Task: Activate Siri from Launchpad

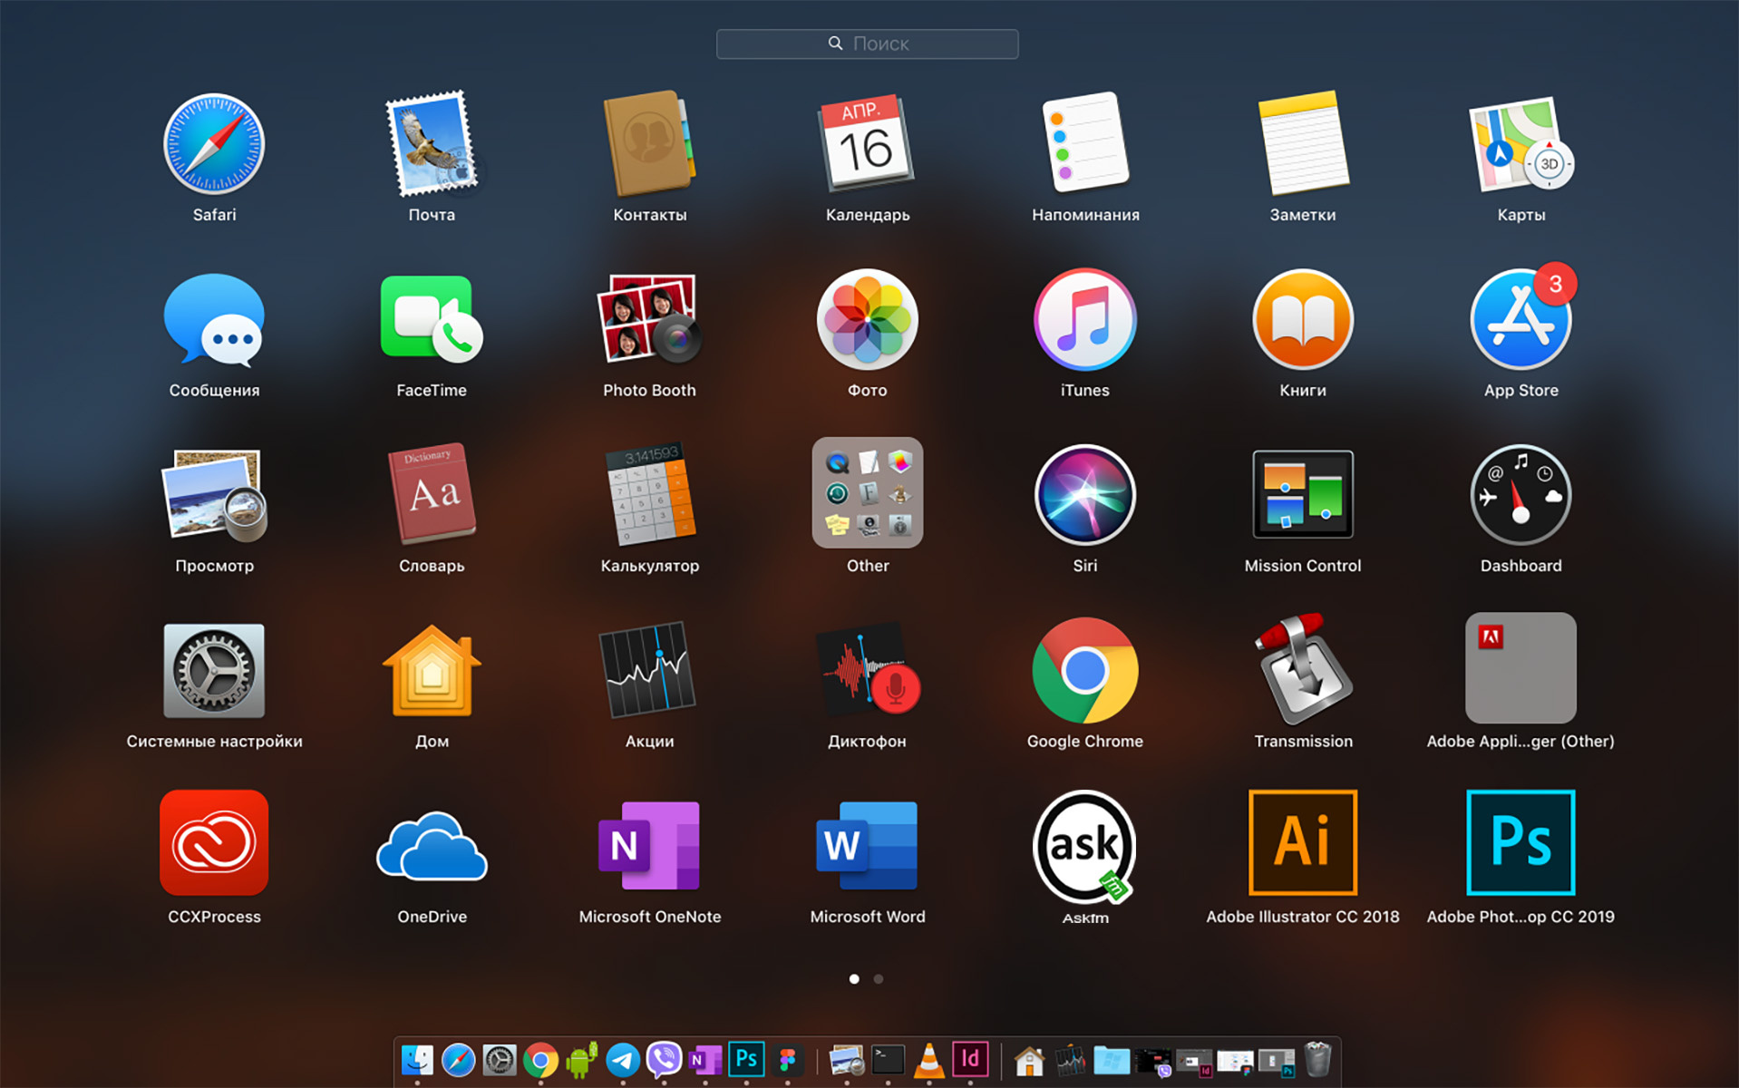Action: [x=1085, y=495]
